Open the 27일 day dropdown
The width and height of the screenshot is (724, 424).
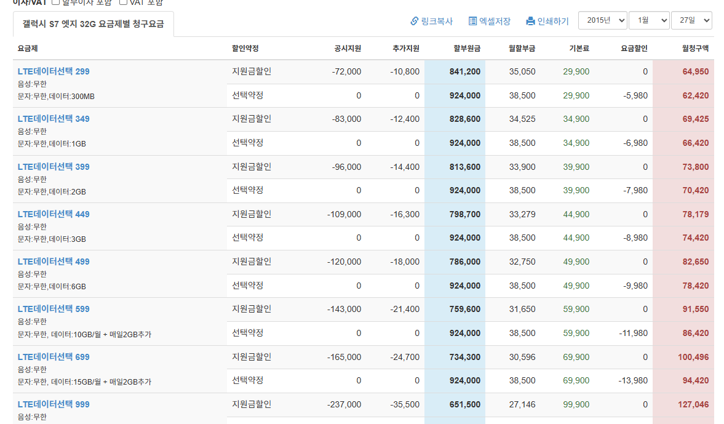(x=691, y=20)
